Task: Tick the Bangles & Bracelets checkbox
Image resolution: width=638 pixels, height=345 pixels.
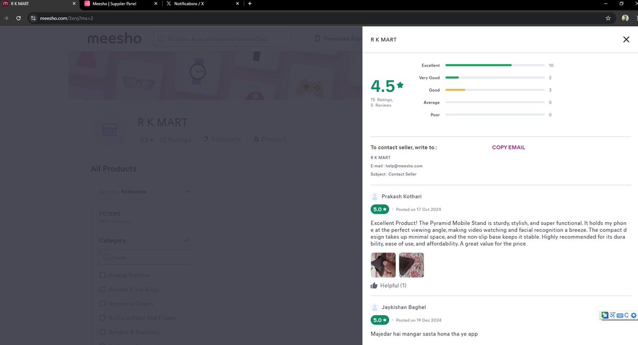Action: 103,332
